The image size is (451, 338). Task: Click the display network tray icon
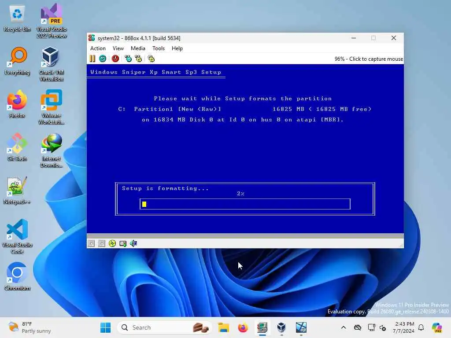371,327
